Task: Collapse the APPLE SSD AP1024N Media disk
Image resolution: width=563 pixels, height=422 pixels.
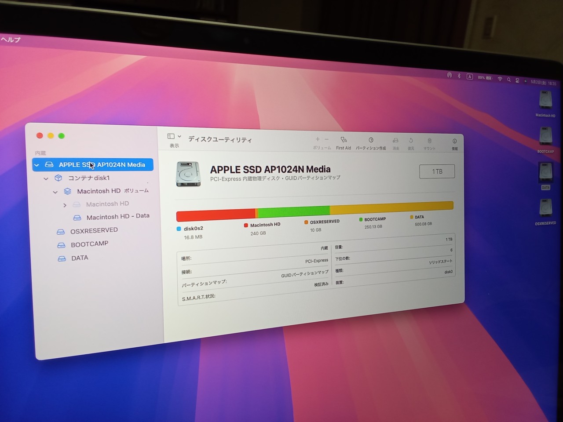Action: 37,165
